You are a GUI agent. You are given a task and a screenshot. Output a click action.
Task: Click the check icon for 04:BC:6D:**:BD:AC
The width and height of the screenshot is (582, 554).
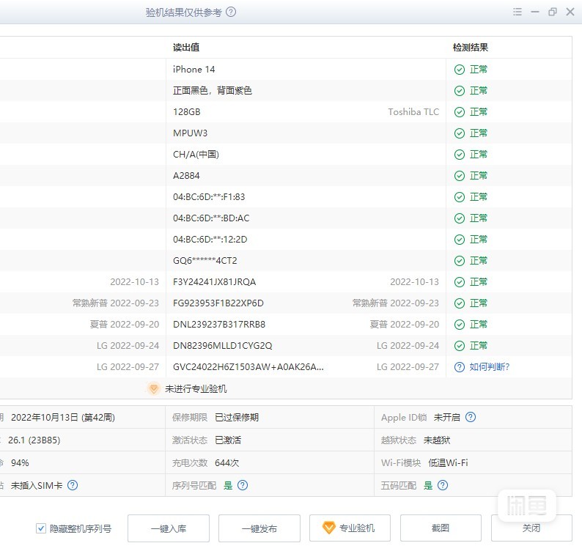(460, 218)
